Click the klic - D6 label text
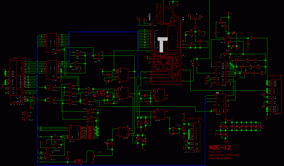 276,76
